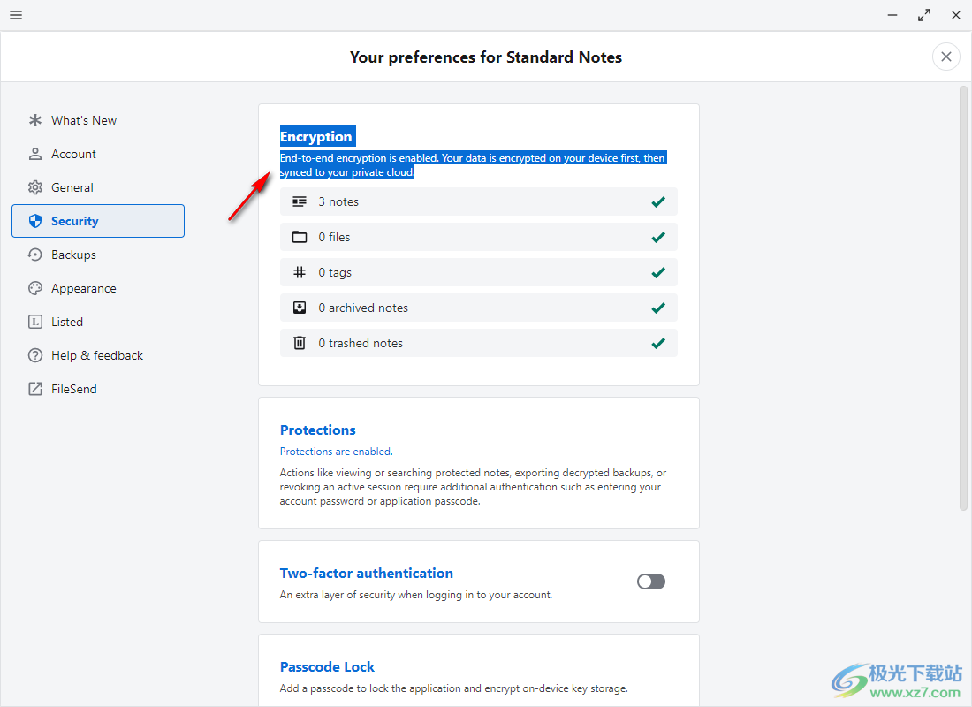Click the Protections heading
This screenshot has height=707, width=972.
click(318, 430)
